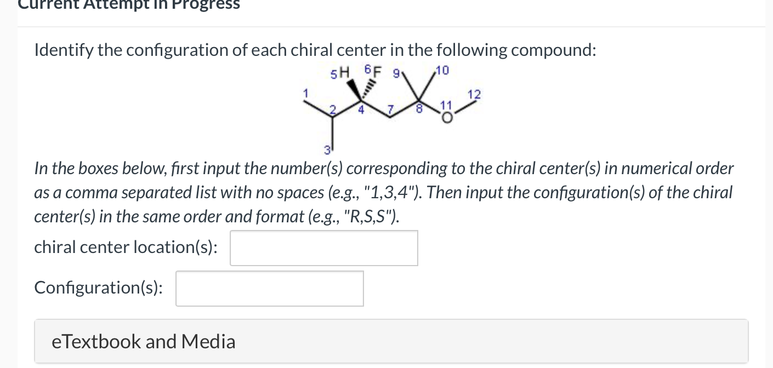Select the Configuration(s) answer box
Viewport: 773px width, 368px height.
click(x=269, y=288)
